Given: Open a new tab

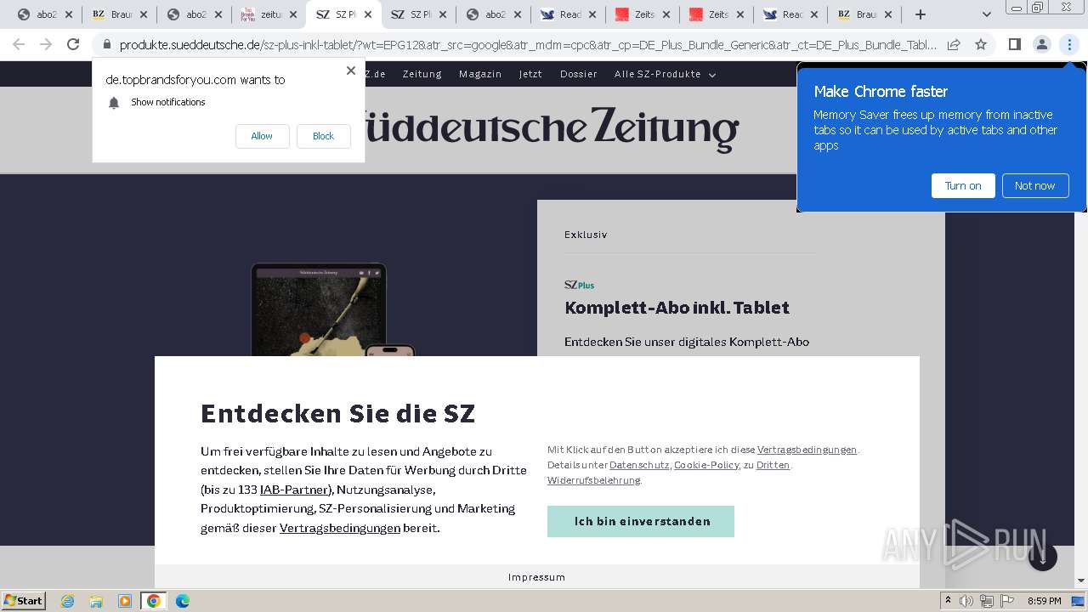Looking at the screenshot, I should tap(921, 14).
